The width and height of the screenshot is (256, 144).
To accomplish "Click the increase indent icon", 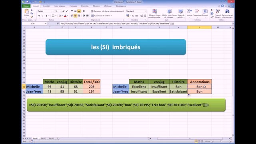I will 88,16.
